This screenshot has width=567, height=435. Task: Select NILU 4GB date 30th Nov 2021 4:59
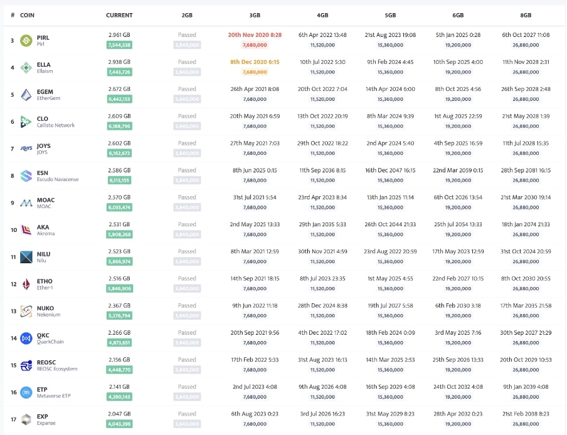click(322, 251)
